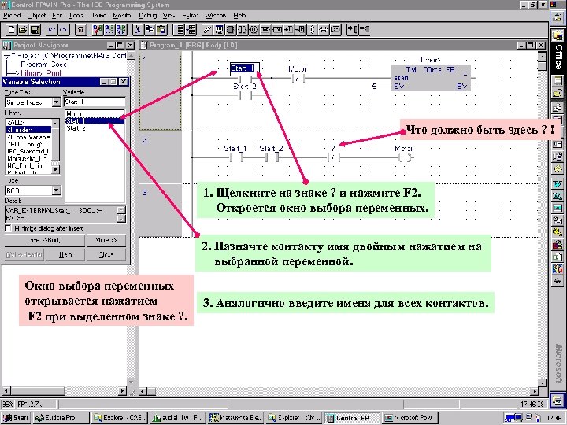Expand the Project node in Project Navigator
567x425 pixels.
pyautogui.click(x=7, y=56)
